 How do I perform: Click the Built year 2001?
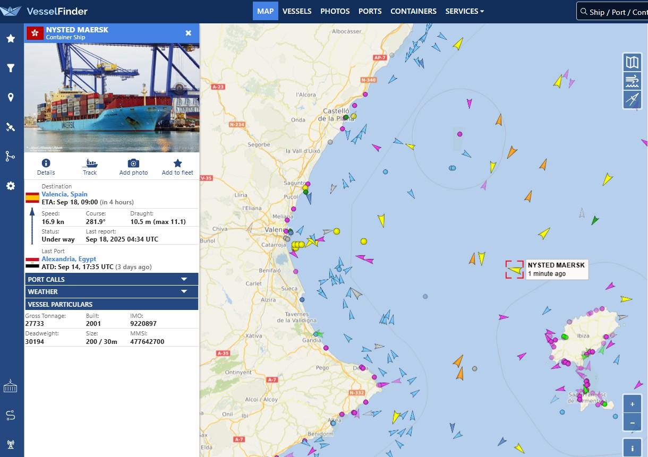93,324
